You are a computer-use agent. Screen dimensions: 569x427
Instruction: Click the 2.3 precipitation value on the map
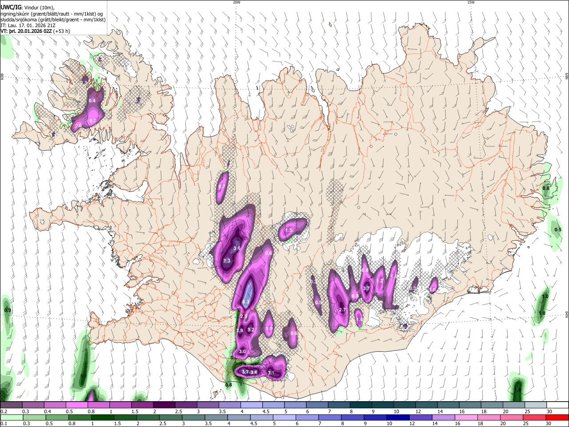click(x=227, y=261)
